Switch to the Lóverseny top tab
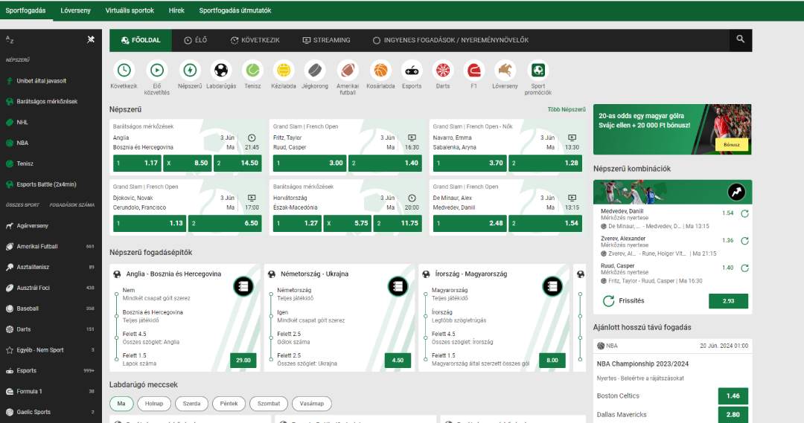The width and height of the screenshot is (804, 423). pyautogui.click(x=75, y=10)
